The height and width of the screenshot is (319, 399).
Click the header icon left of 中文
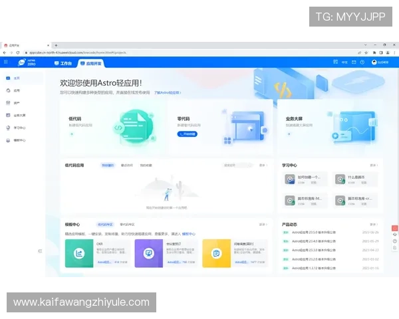335,62
